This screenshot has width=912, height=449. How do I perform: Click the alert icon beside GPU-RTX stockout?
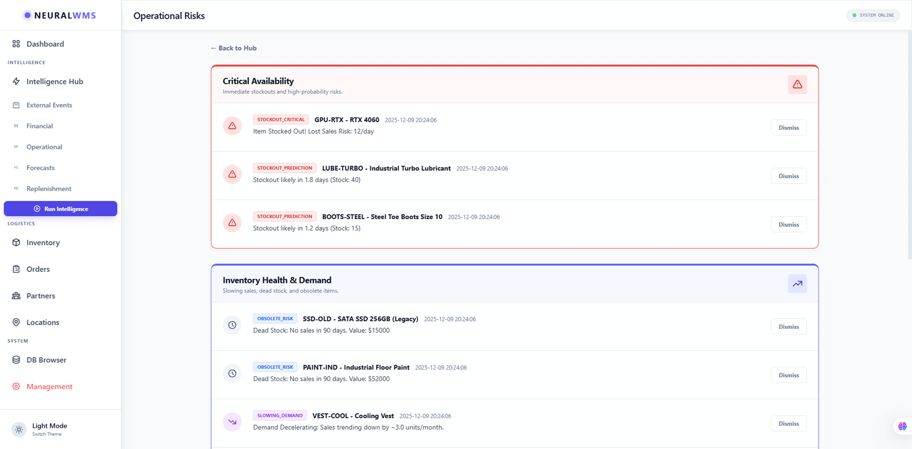(x=232, y=126)
